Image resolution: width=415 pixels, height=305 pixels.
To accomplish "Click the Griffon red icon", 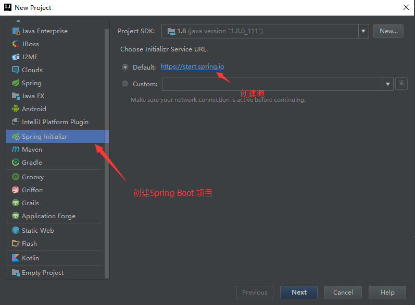I will [x=16, y=190].
